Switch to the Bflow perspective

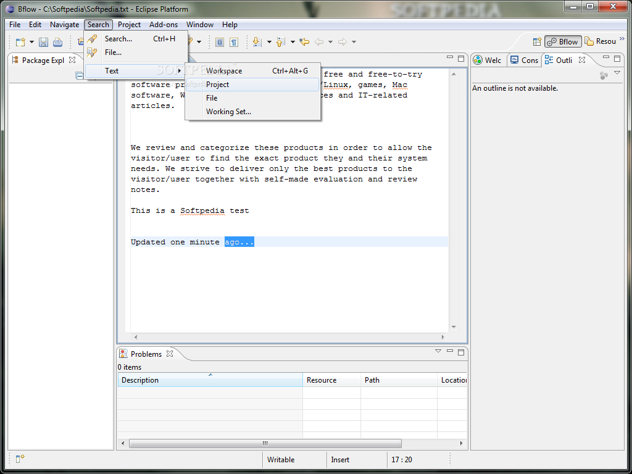coord(563,41)
